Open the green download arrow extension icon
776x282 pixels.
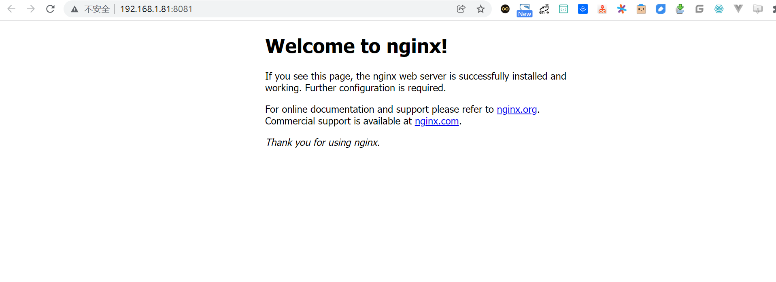coord(680,9)
